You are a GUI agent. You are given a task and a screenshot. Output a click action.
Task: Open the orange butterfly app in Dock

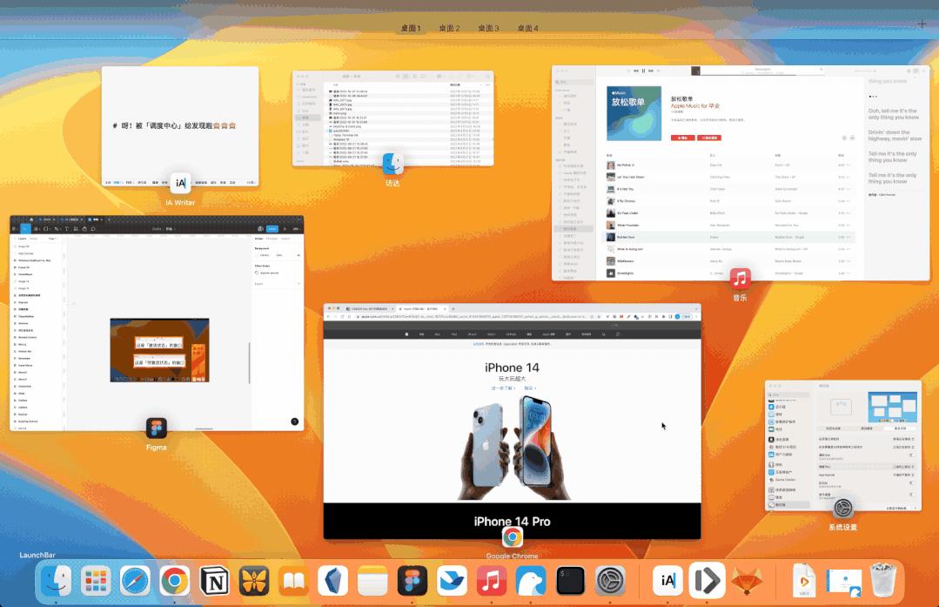254,581
